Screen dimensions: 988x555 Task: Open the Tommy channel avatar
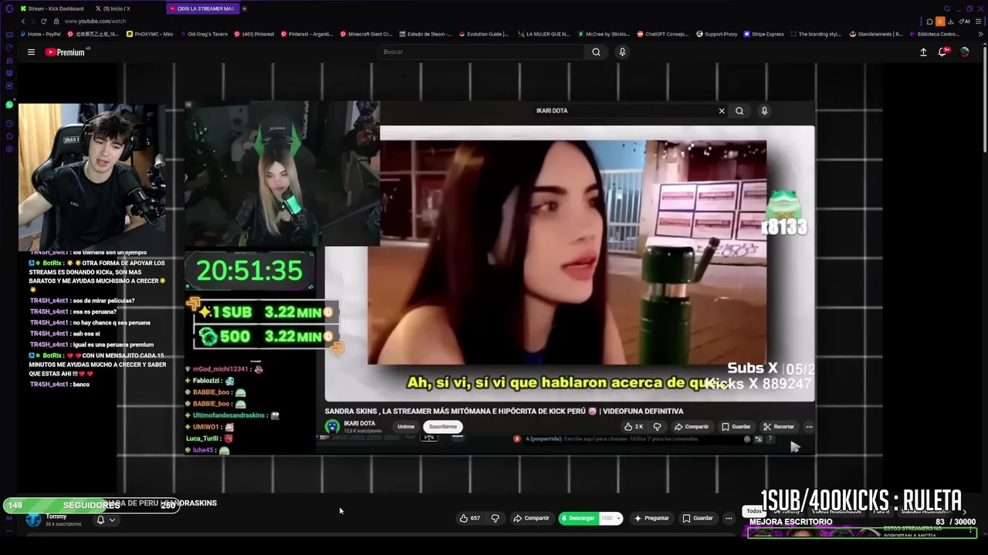pyautogui.click(x=33, y=520)
